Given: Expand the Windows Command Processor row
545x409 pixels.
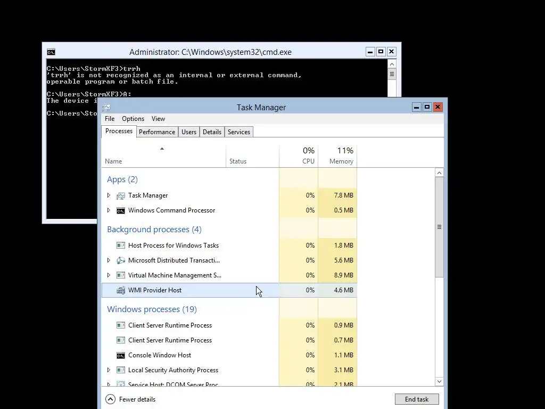Looking at the screenshot, I should coord(109,210).
